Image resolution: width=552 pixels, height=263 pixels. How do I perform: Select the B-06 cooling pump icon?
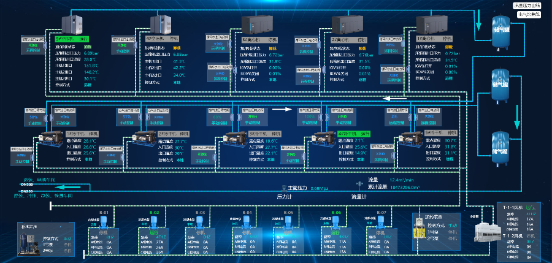coord(336,221)
